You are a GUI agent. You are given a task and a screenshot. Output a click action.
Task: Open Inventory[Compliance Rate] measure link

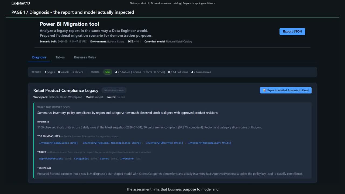[x=58, y=143]
